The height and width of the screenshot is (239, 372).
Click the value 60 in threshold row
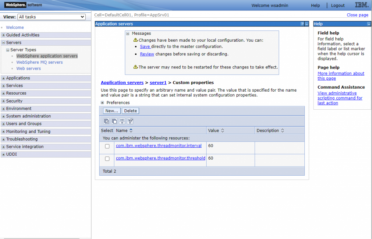pos(211,158)
